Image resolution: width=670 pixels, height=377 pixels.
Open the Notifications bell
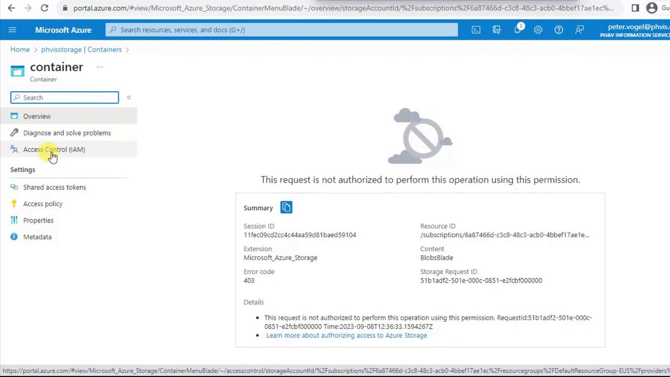click(x=518, y=29)
